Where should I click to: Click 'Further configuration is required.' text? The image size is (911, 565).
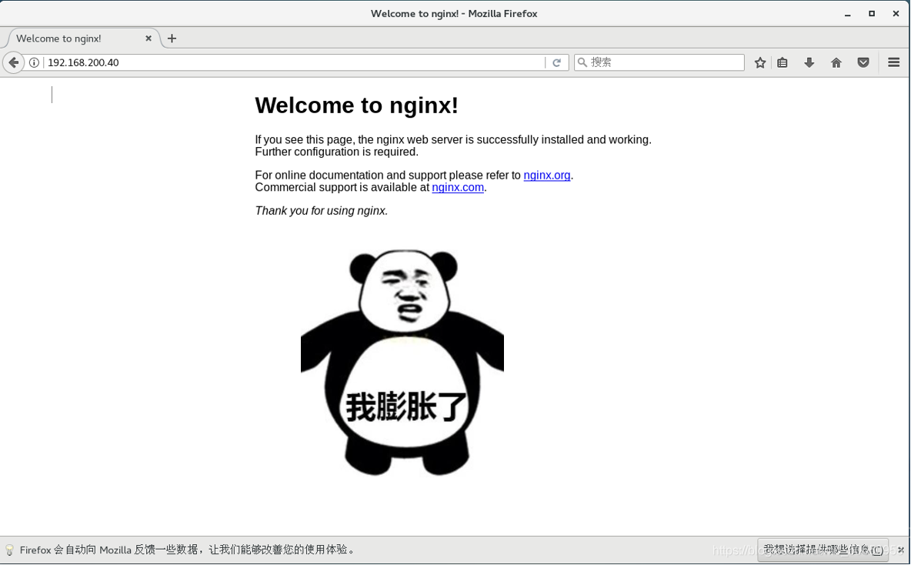coord(336,152)
